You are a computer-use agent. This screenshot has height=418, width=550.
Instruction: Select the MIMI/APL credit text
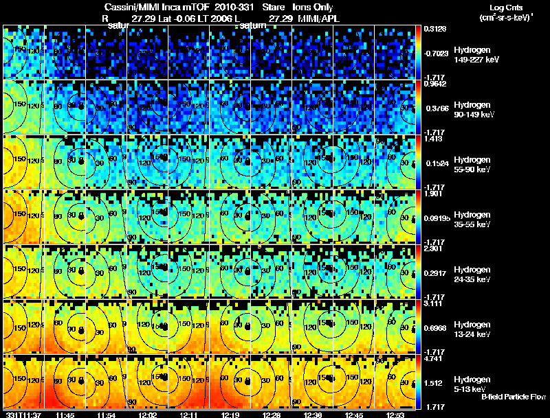[x=318, y=19]
